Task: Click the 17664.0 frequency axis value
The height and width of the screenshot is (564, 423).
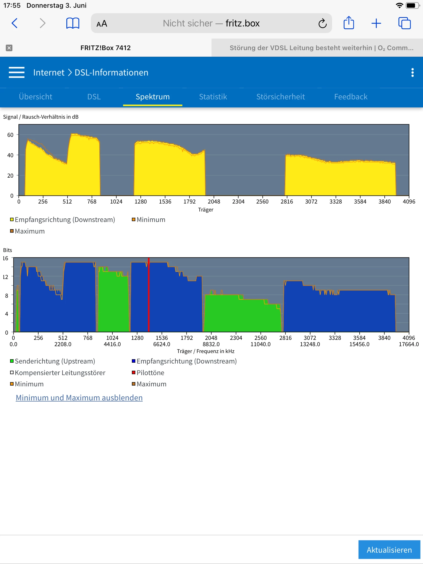Action: point(409,344)
